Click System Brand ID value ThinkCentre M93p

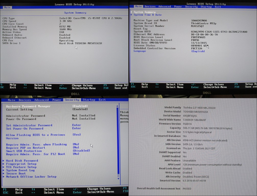(x=204, y=23)
